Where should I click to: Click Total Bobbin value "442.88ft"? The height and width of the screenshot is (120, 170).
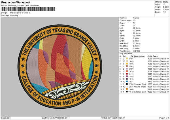click(x=136, y=51)
